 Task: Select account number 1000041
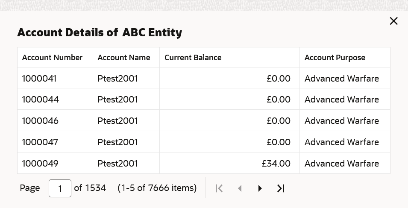pyautogui.click(x=39, y=79)
